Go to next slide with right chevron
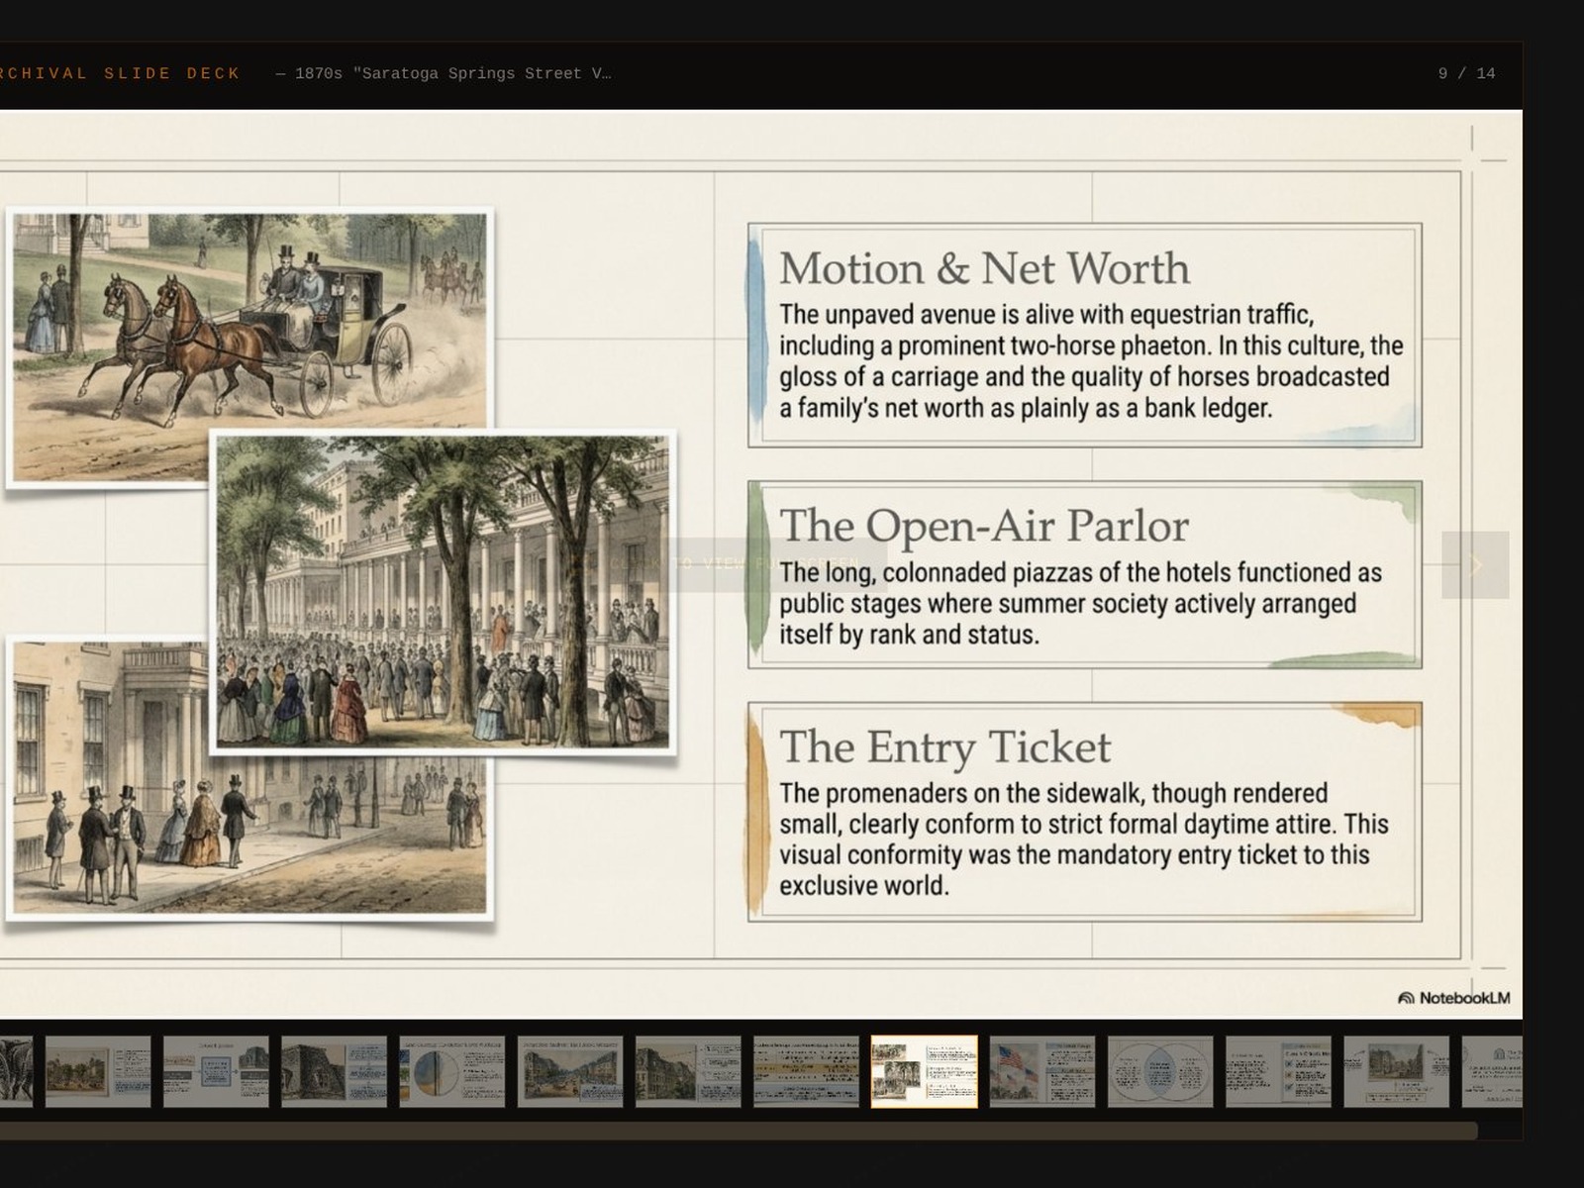 tap(1475, 565)
